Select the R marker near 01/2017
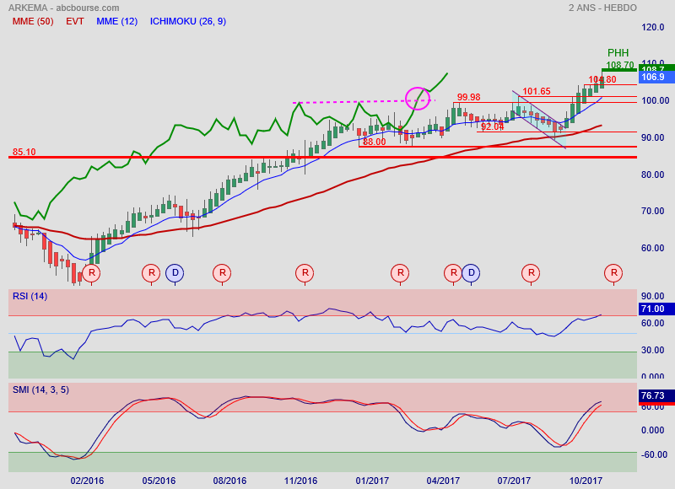 [x=400, y=273]
